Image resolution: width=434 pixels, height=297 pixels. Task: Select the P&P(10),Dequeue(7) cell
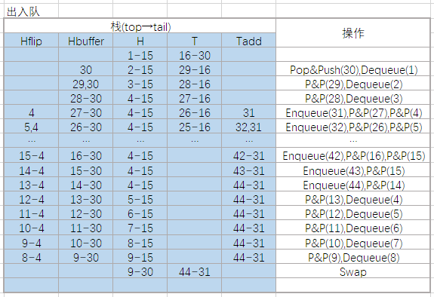pyautogui.click(x=353, y=243)
